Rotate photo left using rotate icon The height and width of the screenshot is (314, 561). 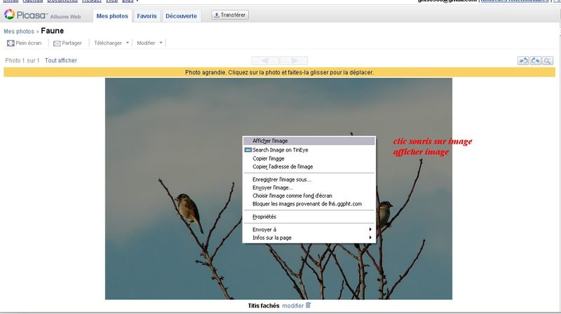click(x=523, y=60)
